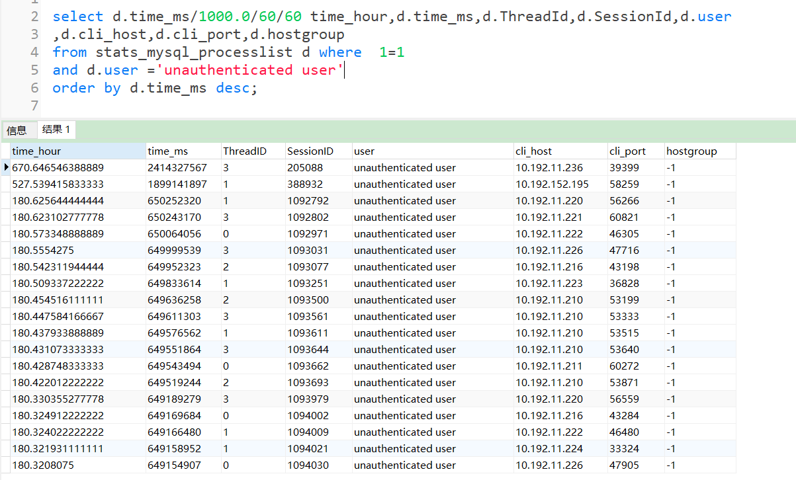Click the hostgroup column header
796x480 pixels.
(x=700, y=151)
